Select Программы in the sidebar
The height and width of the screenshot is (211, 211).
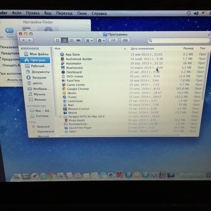tap(35, 60)
